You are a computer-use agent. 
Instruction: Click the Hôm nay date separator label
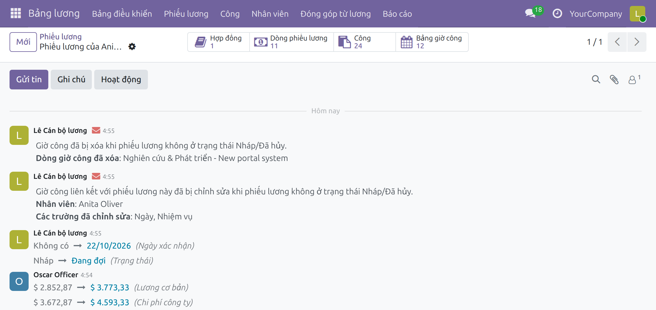[326, 111]
